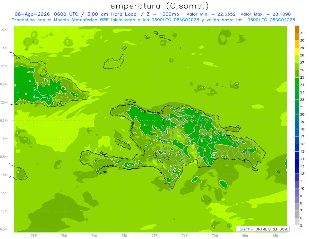
Task: Click initialization time "0600UTC_06AGO2026"
Action: pos(175,20)
